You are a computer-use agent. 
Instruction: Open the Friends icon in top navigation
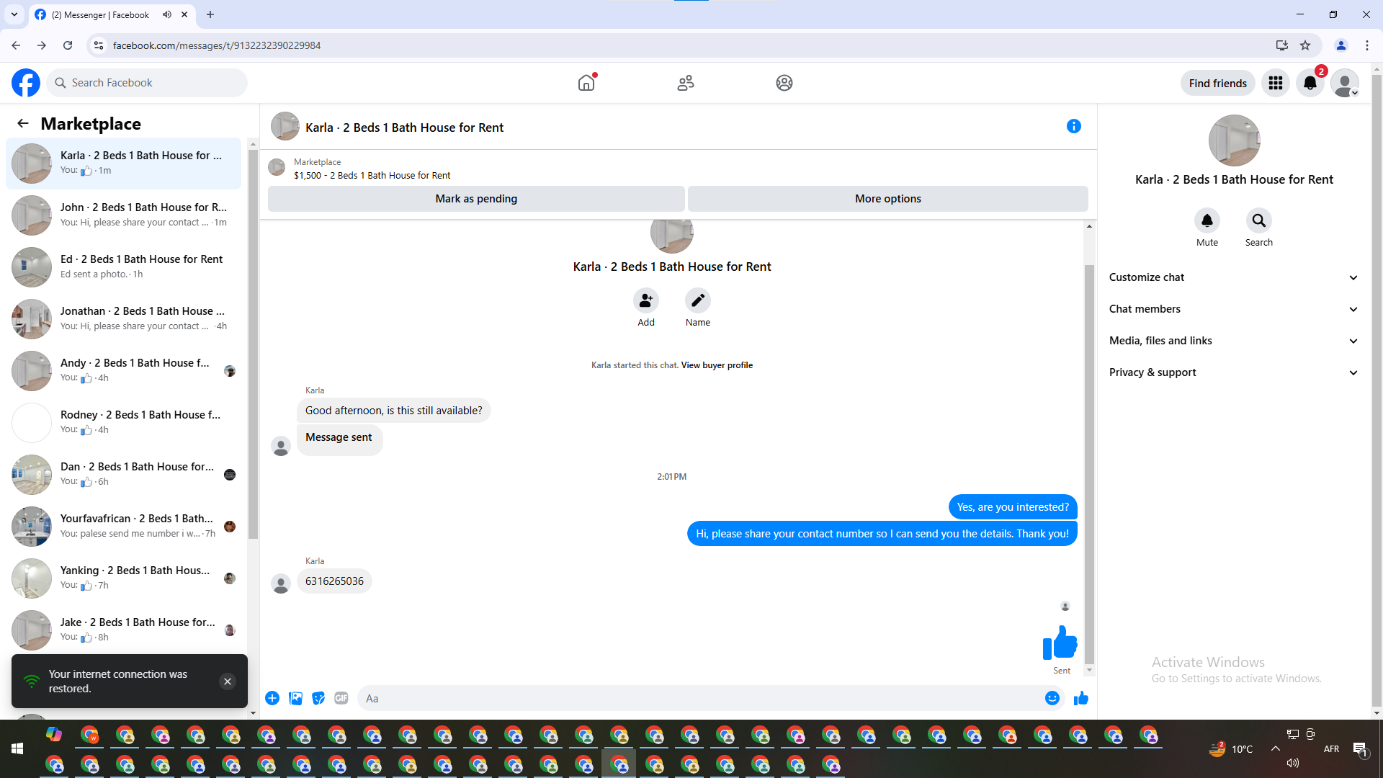pos(686,83)
